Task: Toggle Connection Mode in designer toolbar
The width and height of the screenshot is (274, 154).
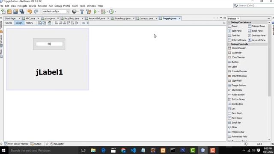Action: (44, 23)
